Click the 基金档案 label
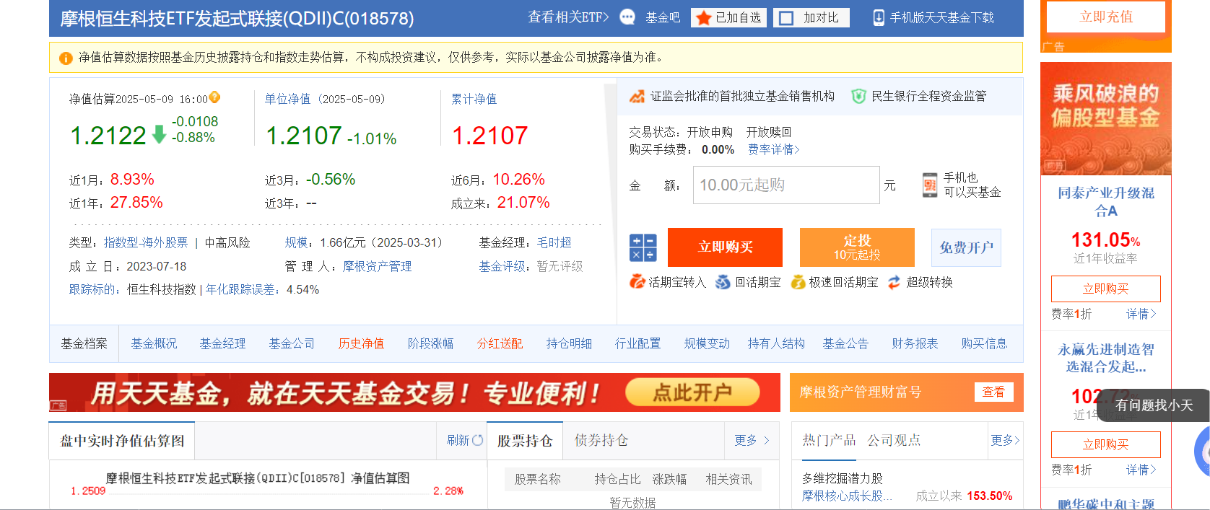 pos(84,343)
